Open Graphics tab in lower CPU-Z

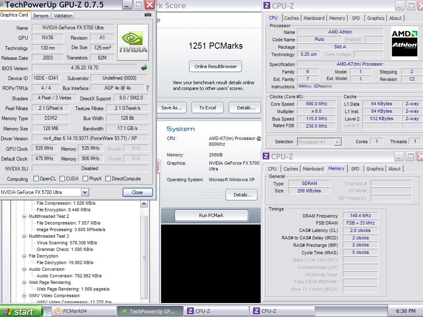tap(375, 169)
